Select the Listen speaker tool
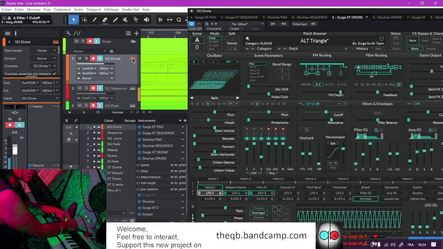 click(x=146, y=20)
